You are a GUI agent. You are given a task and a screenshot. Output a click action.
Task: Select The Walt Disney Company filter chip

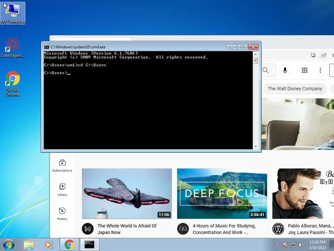tap(295, 89)
